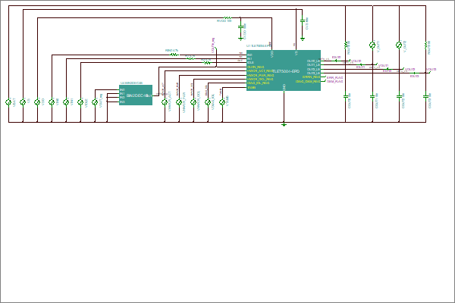Screen dimensions: 455x303
Task: Click the IOUT2 current probe marker
Action: click(387, 70)
